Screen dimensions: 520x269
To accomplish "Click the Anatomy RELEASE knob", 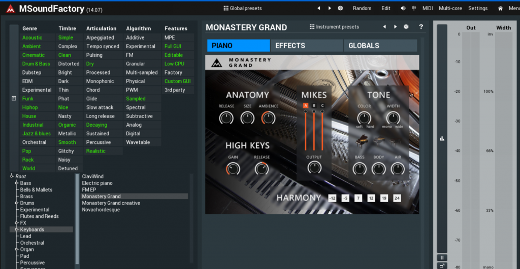I will [226, 118].
